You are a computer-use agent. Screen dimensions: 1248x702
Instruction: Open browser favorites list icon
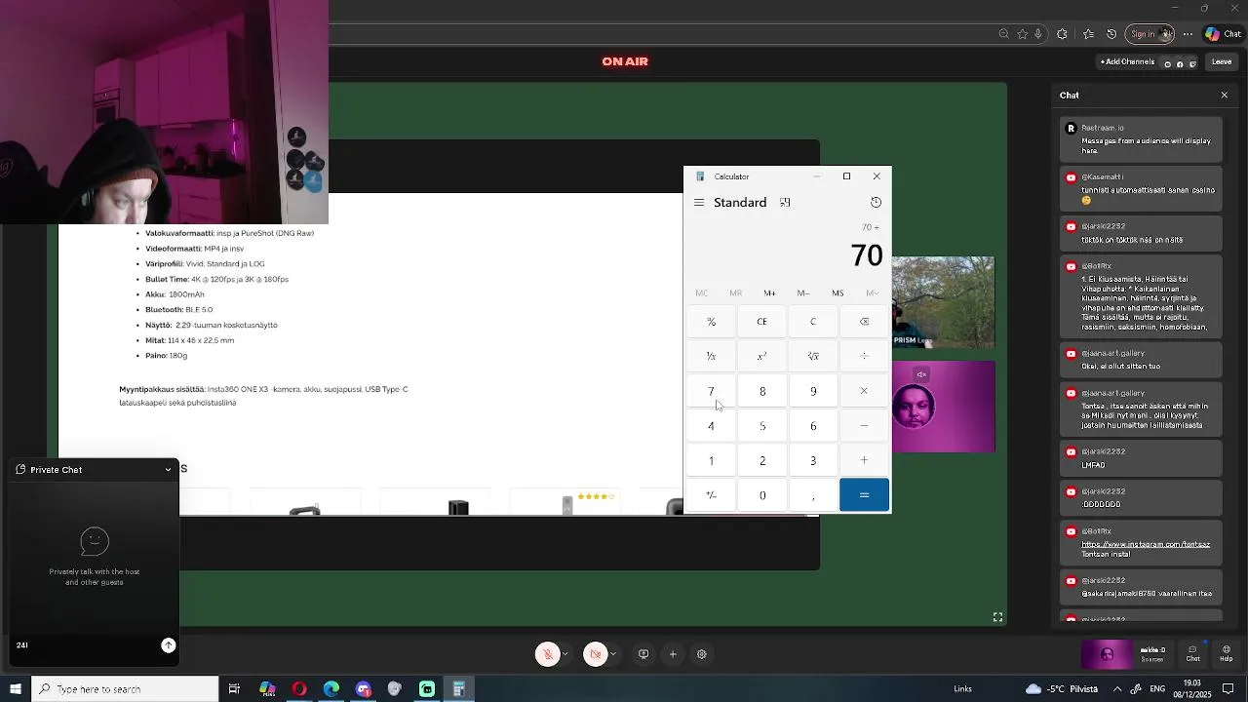click(1088, 34)
